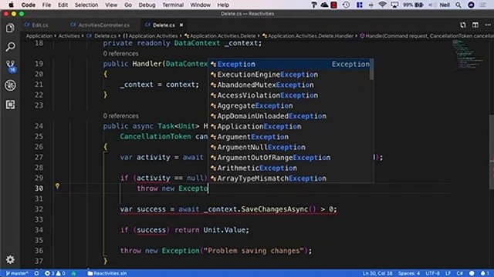Click the 0 references lens above Handler

point(120,54)
